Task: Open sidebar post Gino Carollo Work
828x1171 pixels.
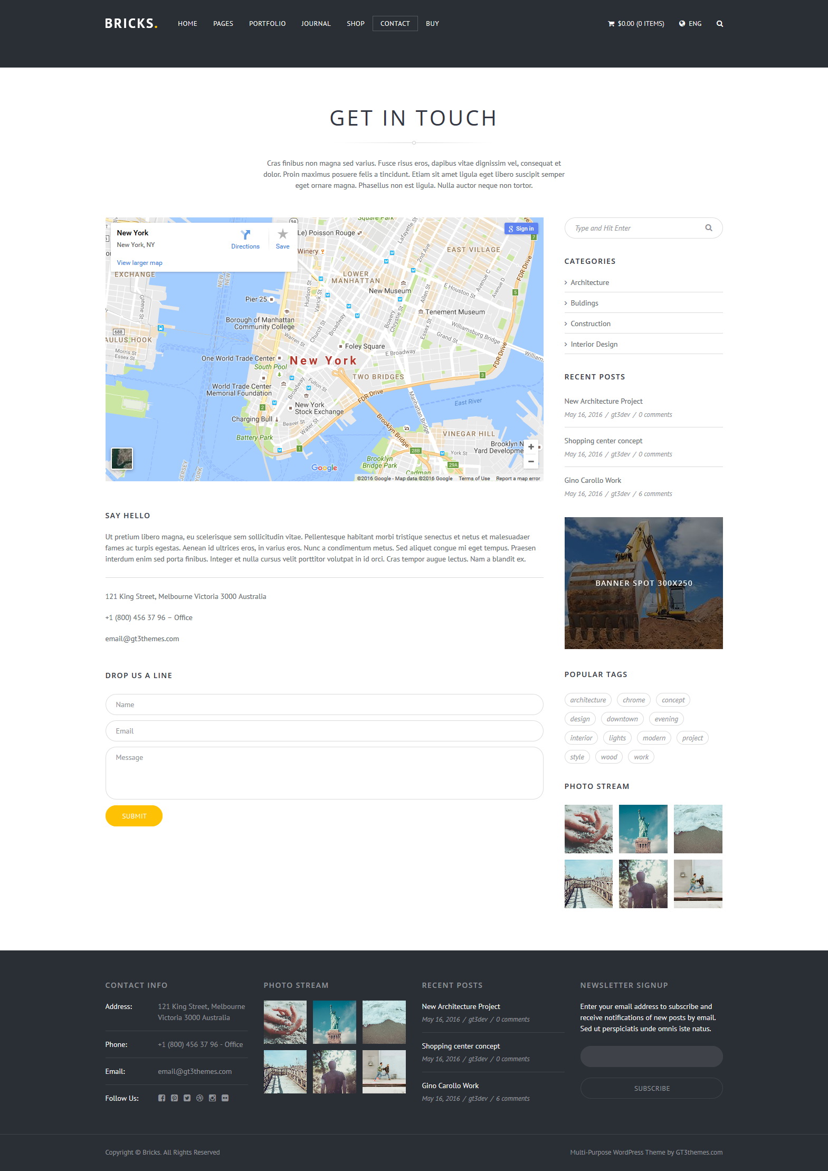Action: pyautogui.click(x=593, y=480)
